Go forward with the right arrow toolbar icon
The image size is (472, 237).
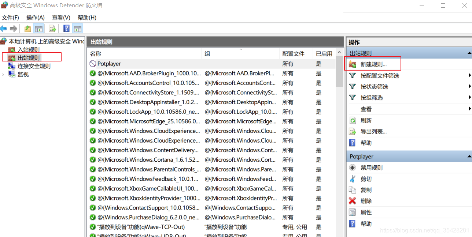pyautogui.click(x=14, y=29)
